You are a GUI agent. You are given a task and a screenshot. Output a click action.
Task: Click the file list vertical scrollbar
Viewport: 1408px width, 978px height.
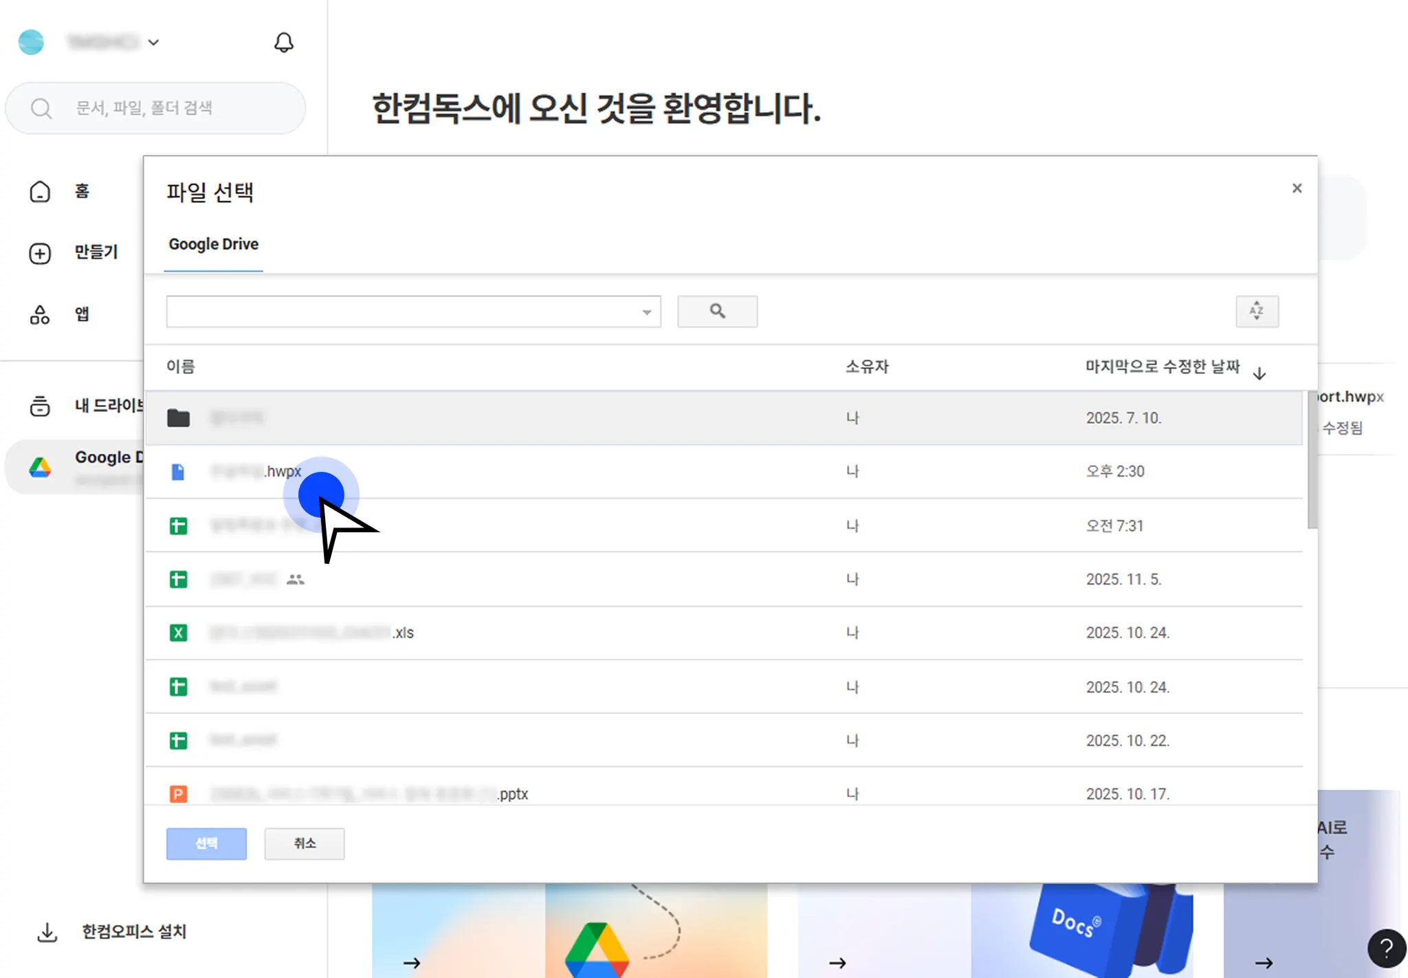pos(1312,461)
